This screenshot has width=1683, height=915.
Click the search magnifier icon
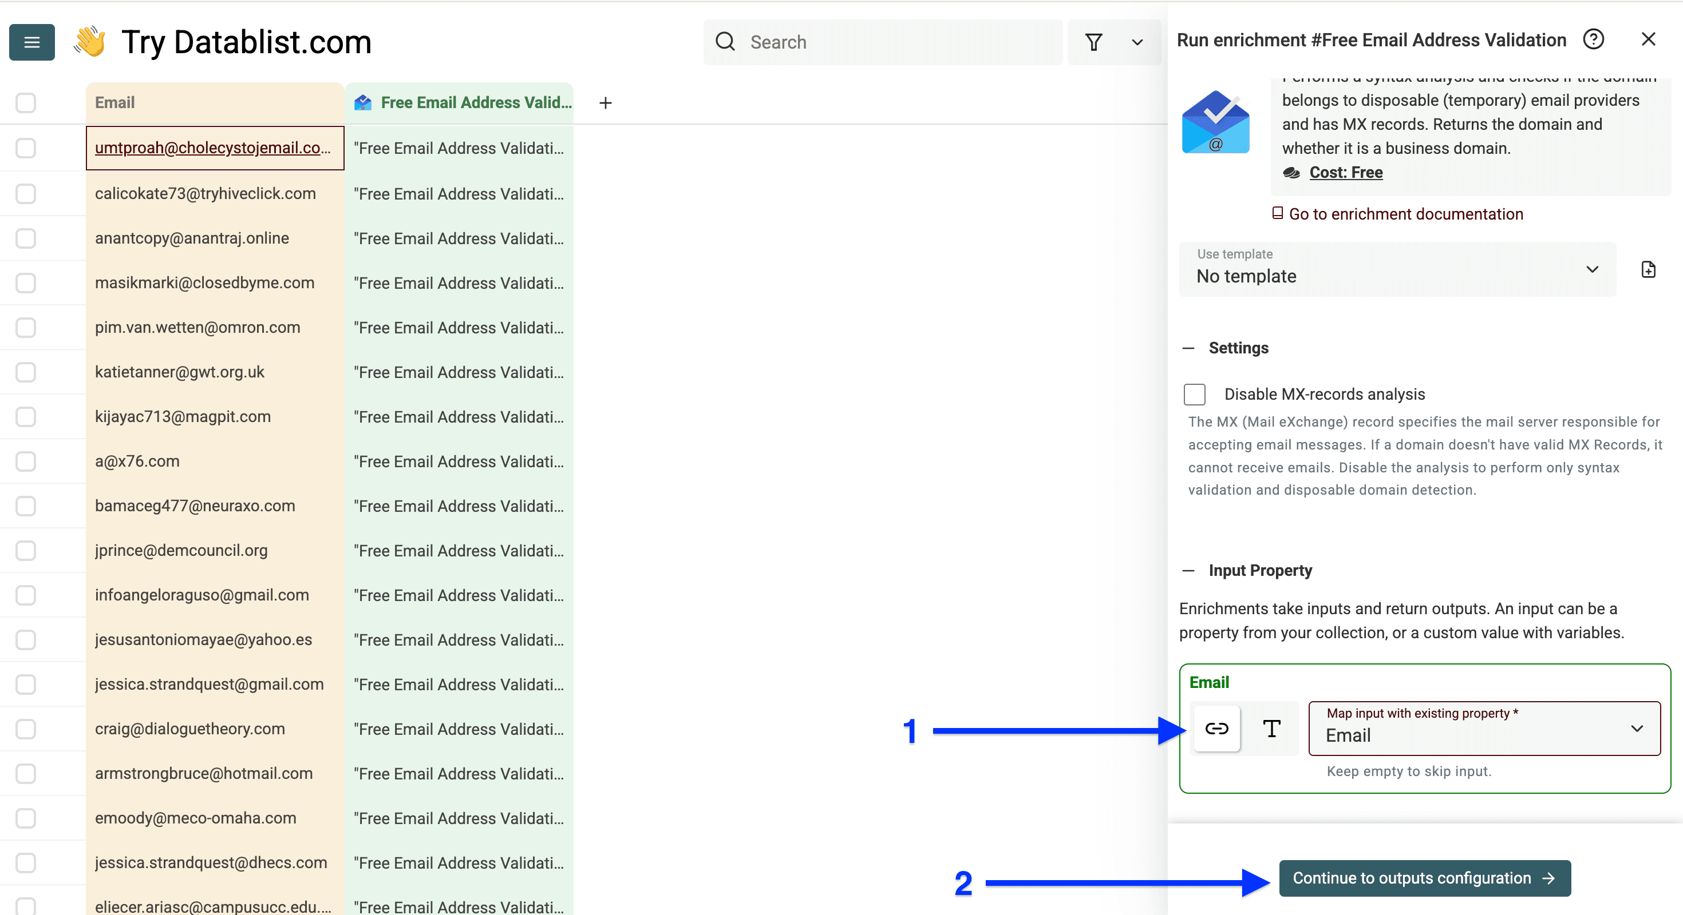click(x=725, y=41)
